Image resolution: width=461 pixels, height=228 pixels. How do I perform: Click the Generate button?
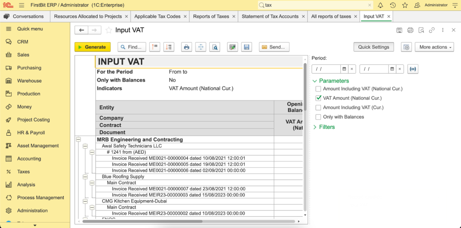click(x=92, y=47)
